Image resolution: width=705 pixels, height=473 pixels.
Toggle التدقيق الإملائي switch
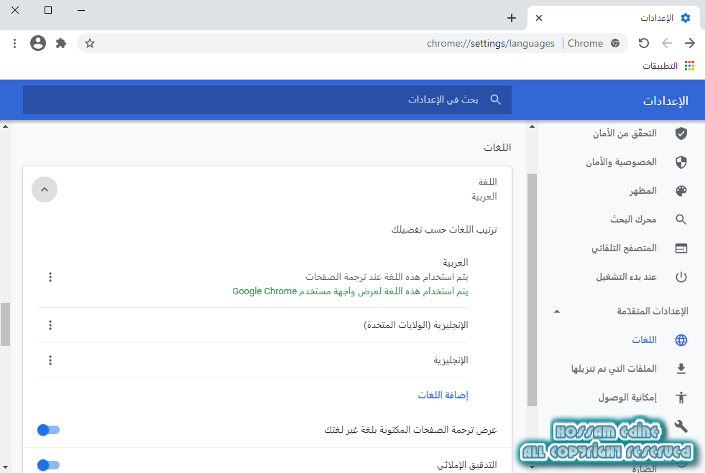point(48,465)
